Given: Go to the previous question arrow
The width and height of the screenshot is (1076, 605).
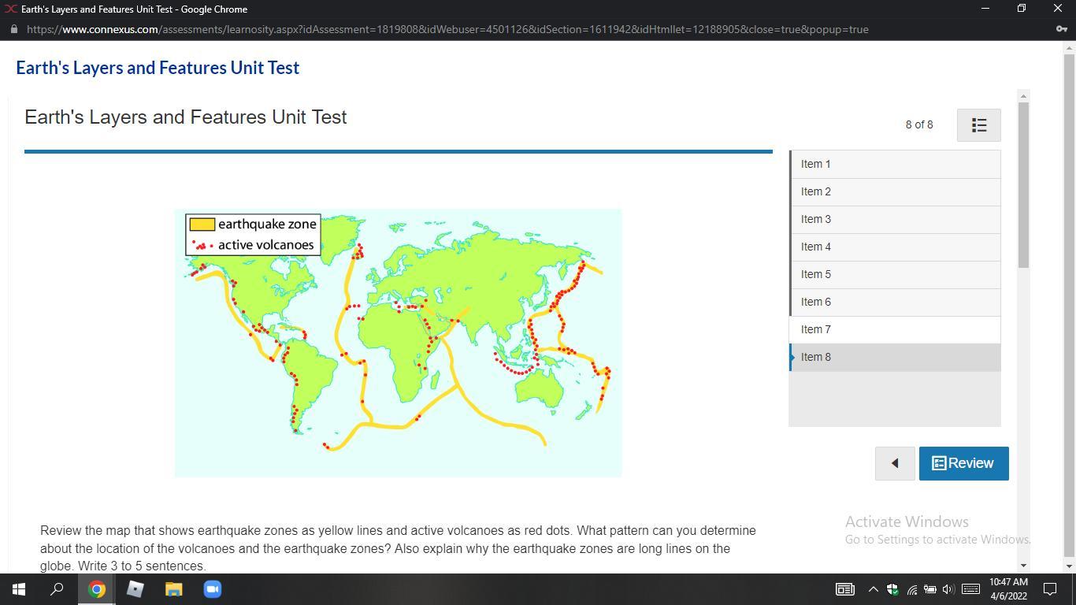Looking at the screenshot, I should (895, 463).
